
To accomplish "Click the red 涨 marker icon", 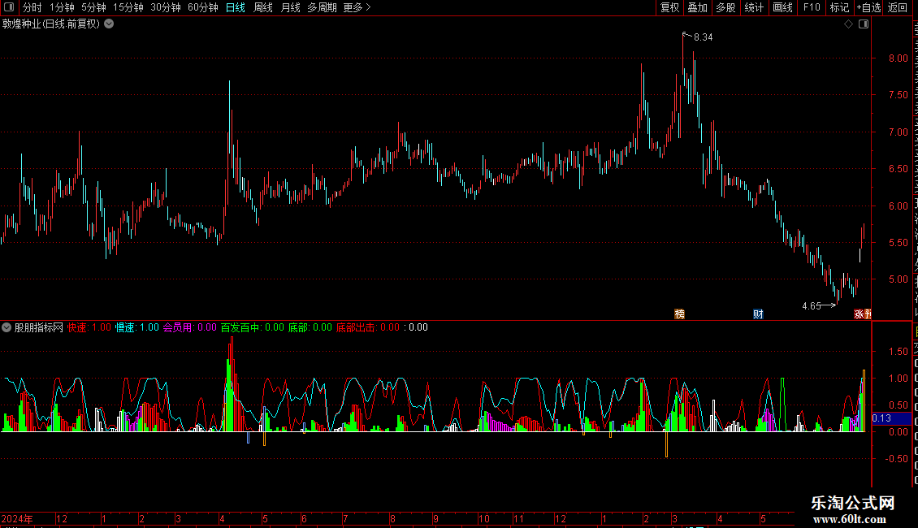I will click(859, 314).
